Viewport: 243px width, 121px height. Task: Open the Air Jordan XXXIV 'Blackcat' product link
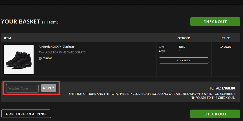point(57,47)
